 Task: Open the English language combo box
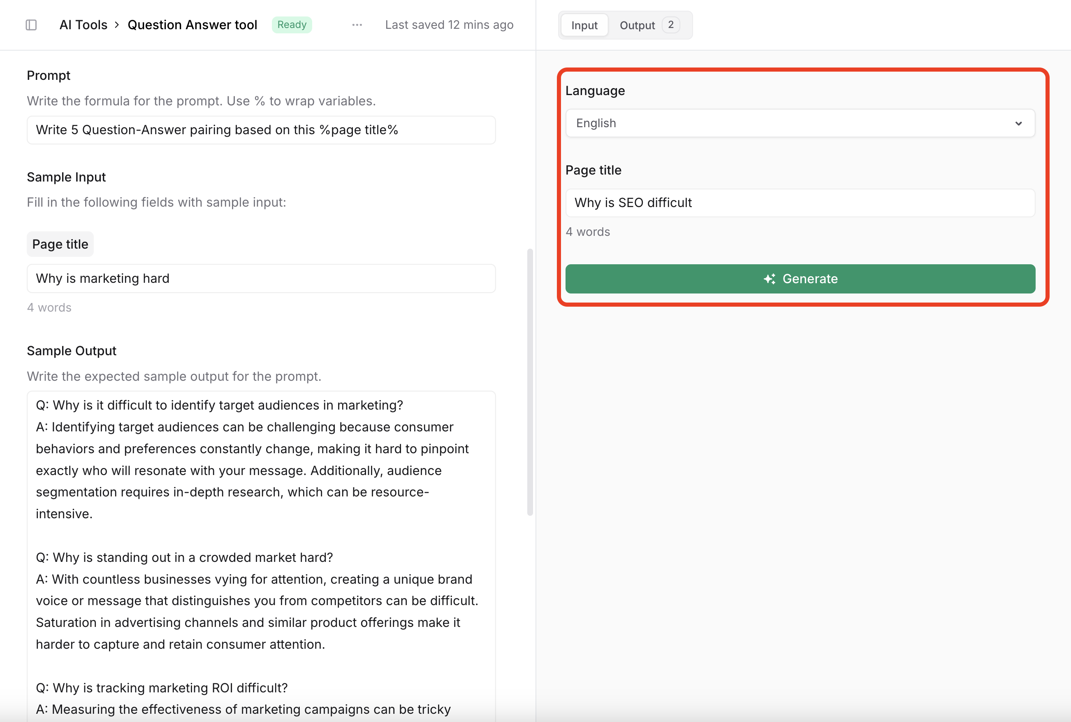tap(782, 123)
